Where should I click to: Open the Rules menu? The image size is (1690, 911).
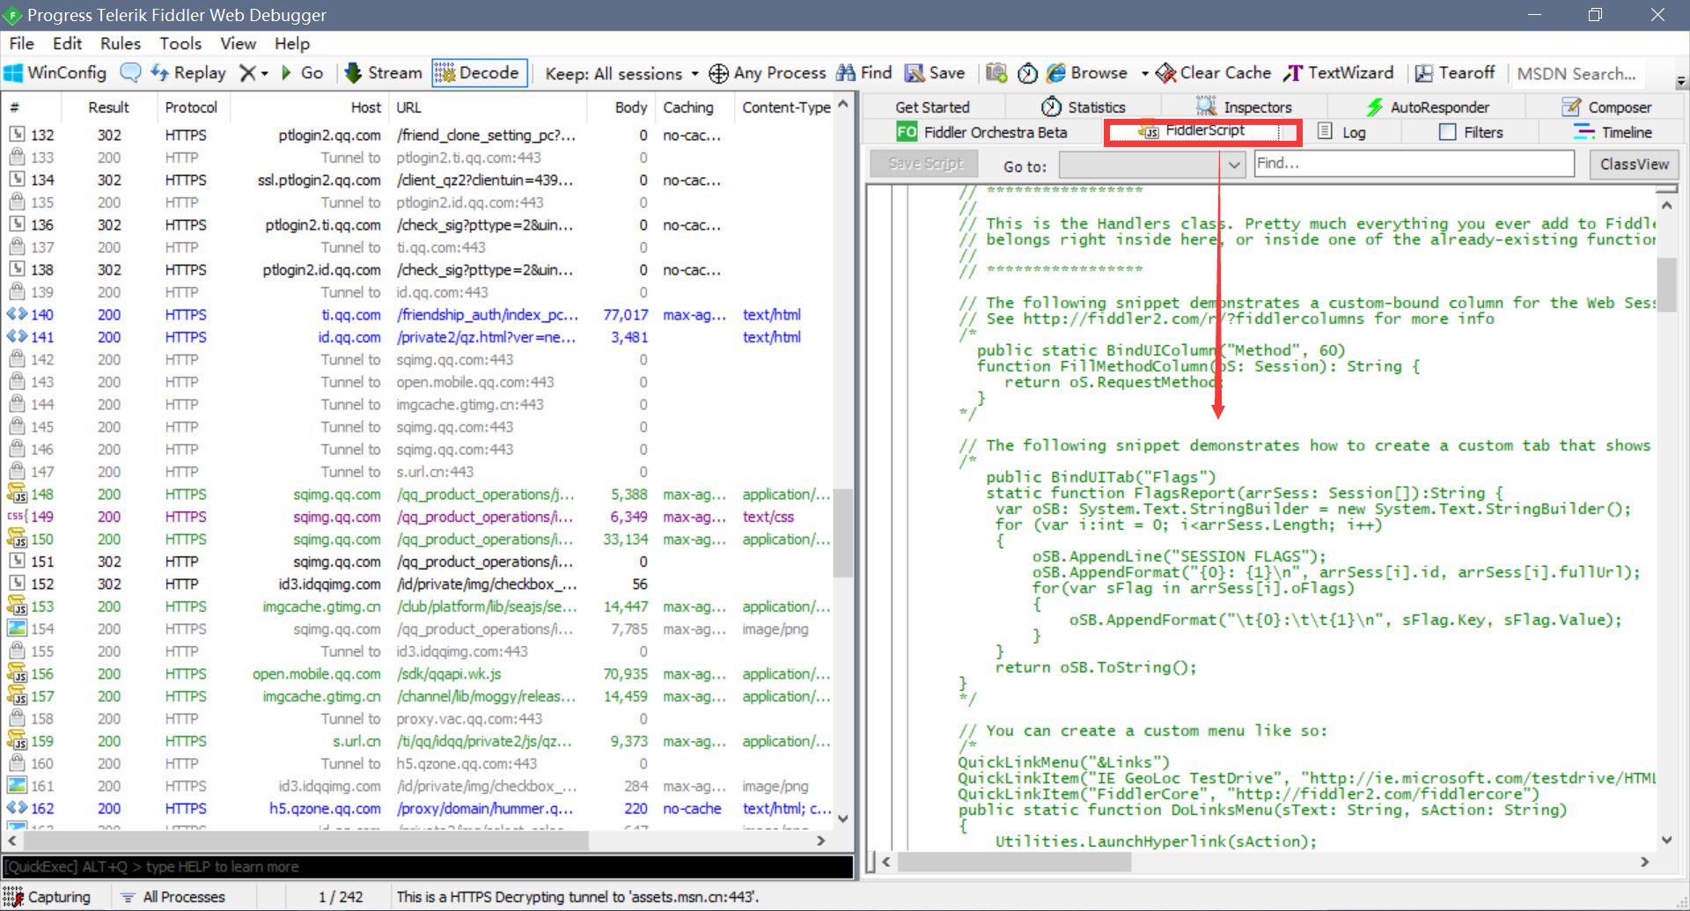[x=121, y=43]
